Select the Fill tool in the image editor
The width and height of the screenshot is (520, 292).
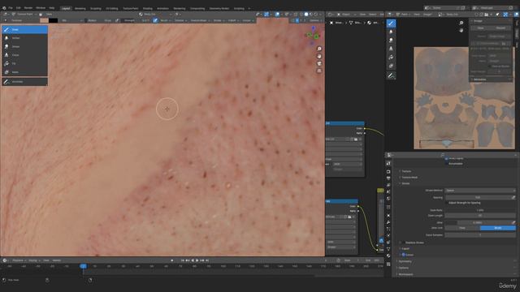point(391,58)
